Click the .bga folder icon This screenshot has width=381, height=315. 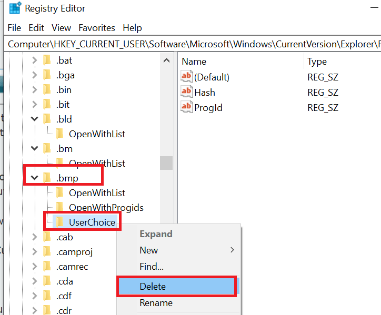(47, 75)
